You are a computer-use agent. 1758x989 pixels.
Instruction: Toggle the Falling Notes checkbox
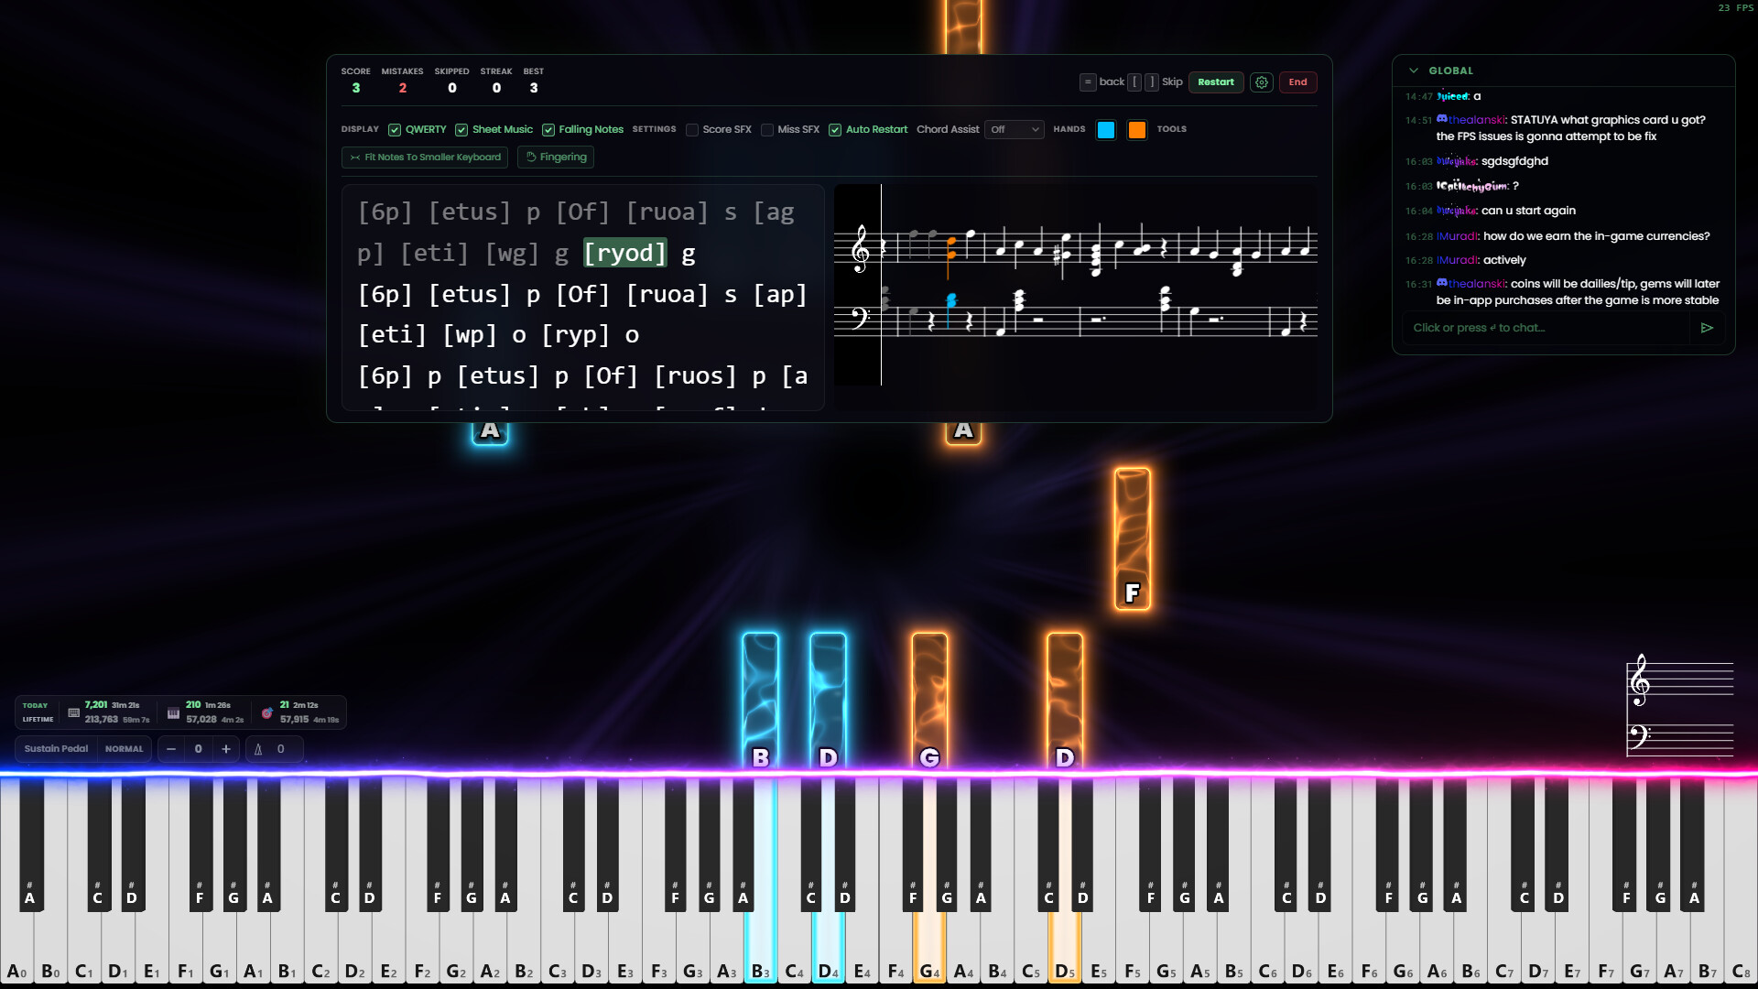[x=548, y=130]
